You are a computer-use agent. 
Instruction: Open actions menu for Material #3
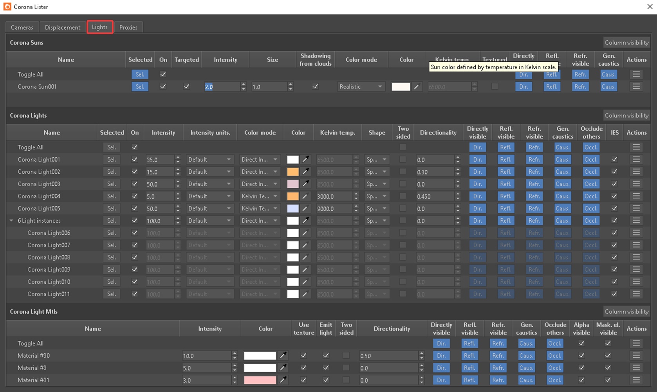point(636,368)
